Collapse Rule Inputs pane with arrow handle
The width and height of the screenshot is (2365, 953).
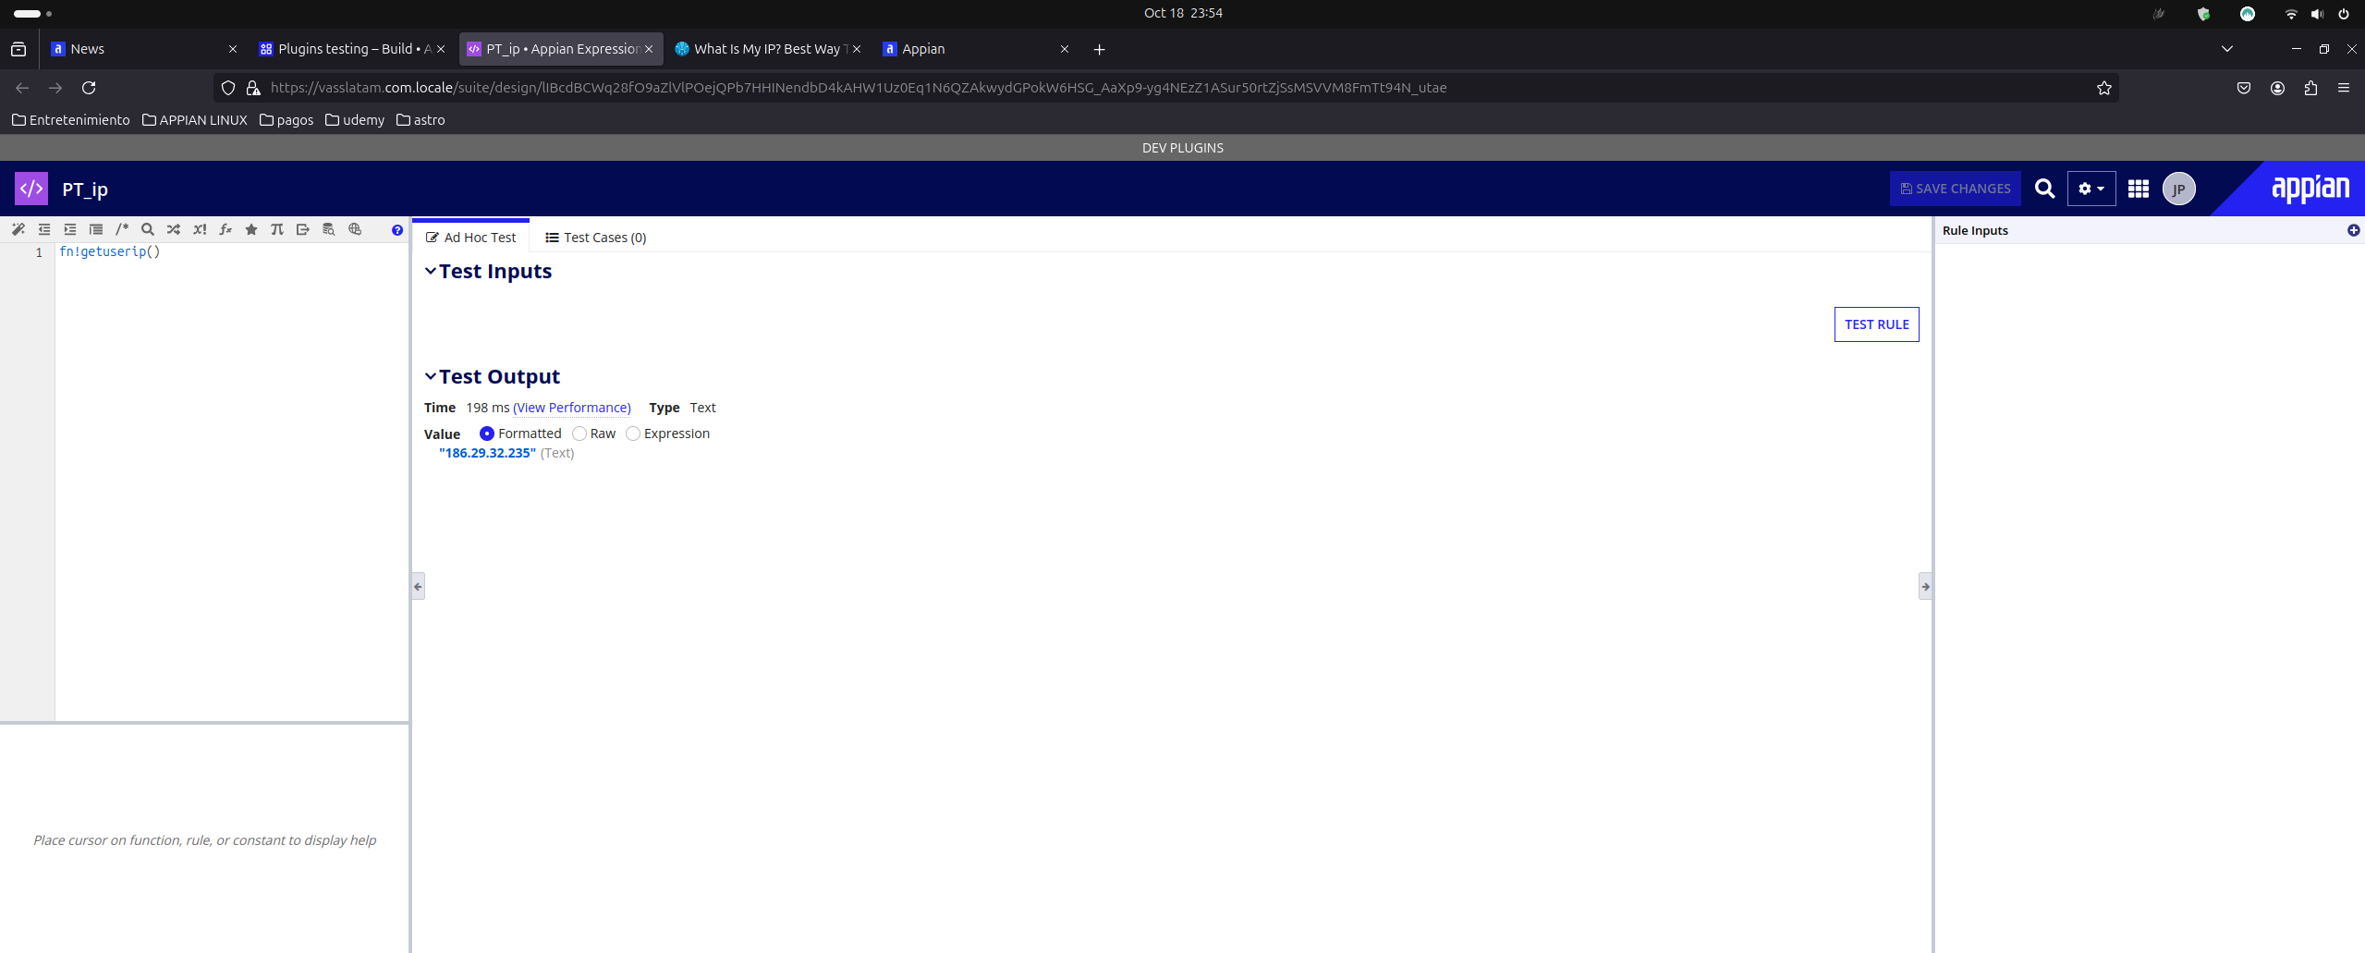click(x=1925, y=586)
